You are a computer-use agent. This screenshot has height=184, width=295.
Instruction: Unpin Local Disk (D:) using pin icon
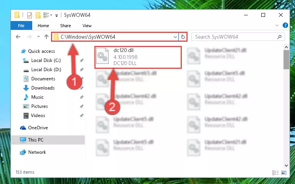pyautogui.click(x=81, y=70)
